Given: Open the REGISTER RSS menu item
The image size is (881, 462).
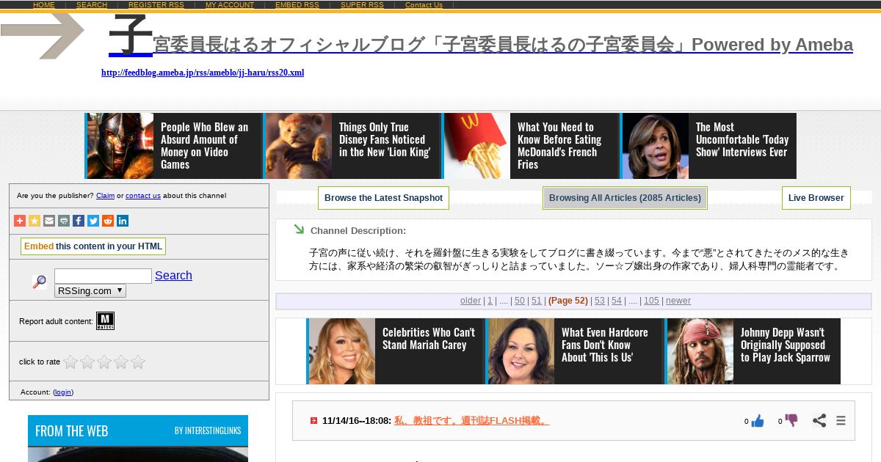Looking at the screenshot, I should [156, 5].
